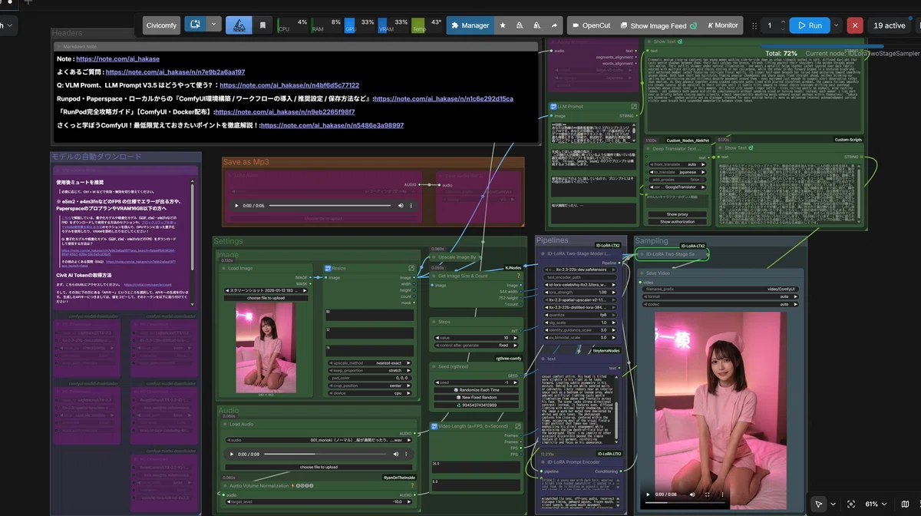Change to_translate language japanese
This screenshot has width=921, height=516.
pyautogui.click(x=678, y=172)
